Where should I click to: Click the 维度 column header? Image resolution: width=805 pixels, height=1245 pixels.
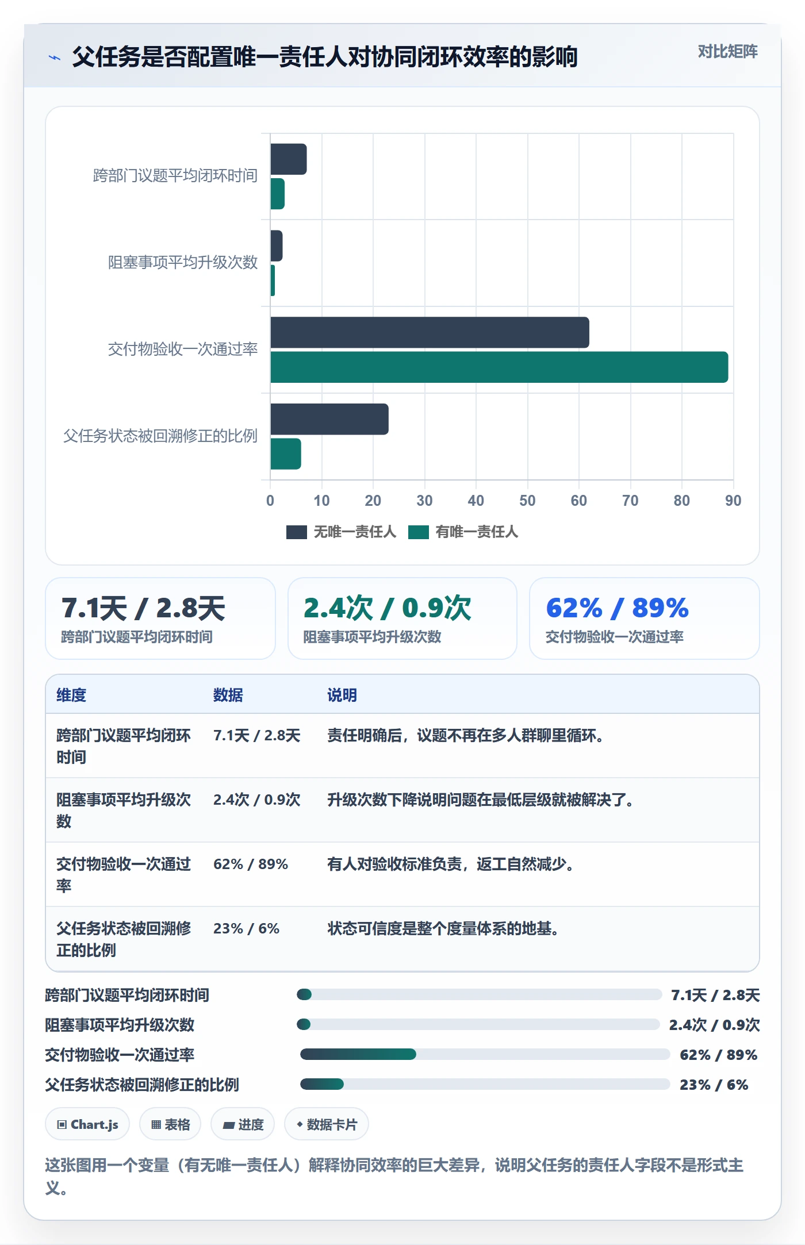tap(71, 695)
